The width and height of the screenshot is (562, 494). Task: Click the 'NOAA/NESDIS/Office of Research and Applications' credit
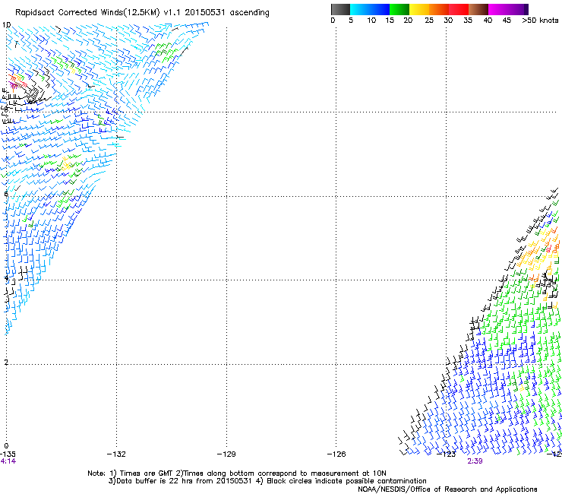(x=447, y=489)
